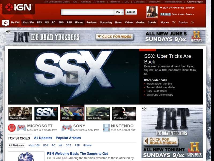Screen dimensions: 214x161
Task: Filter stories by Xbox 360
Action: pyautogui.click(x=34, y=145)
